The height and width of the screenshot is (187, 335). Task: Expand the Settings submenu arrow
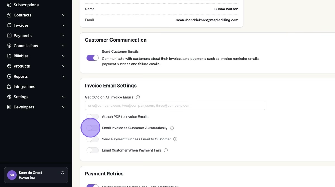pos(63,97)
